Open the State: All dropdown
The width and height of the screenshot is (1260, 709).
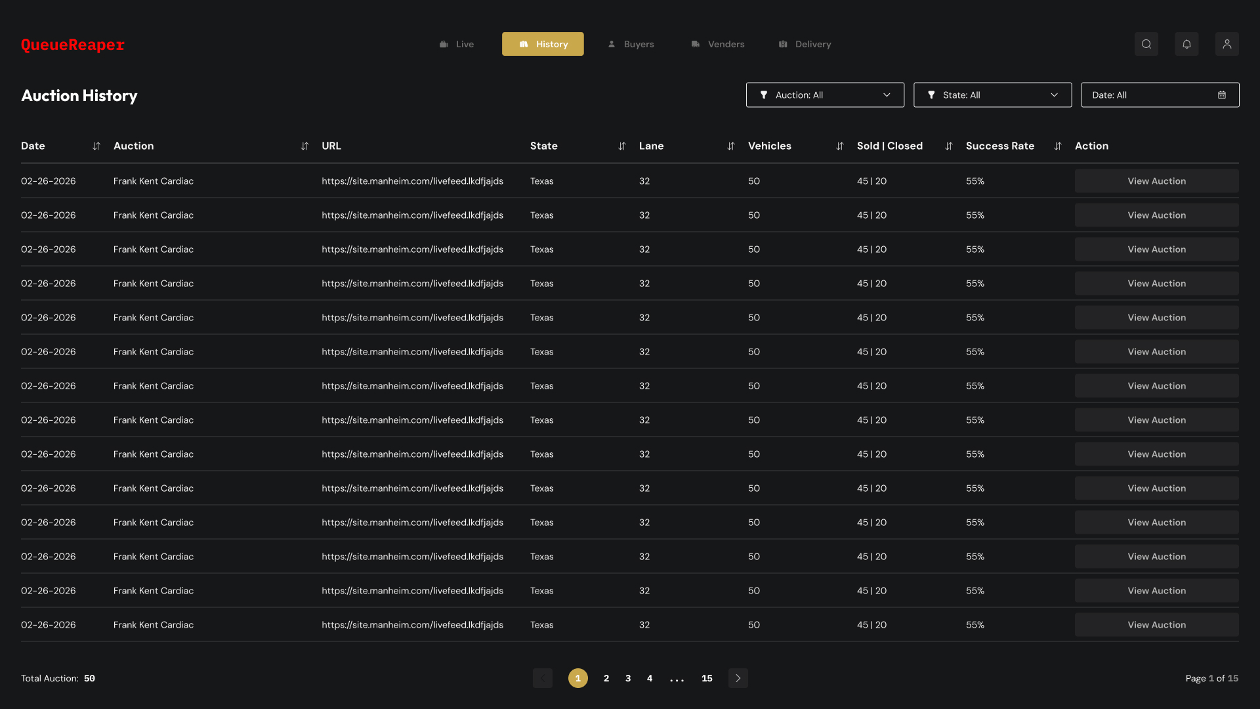(1054, 95)
